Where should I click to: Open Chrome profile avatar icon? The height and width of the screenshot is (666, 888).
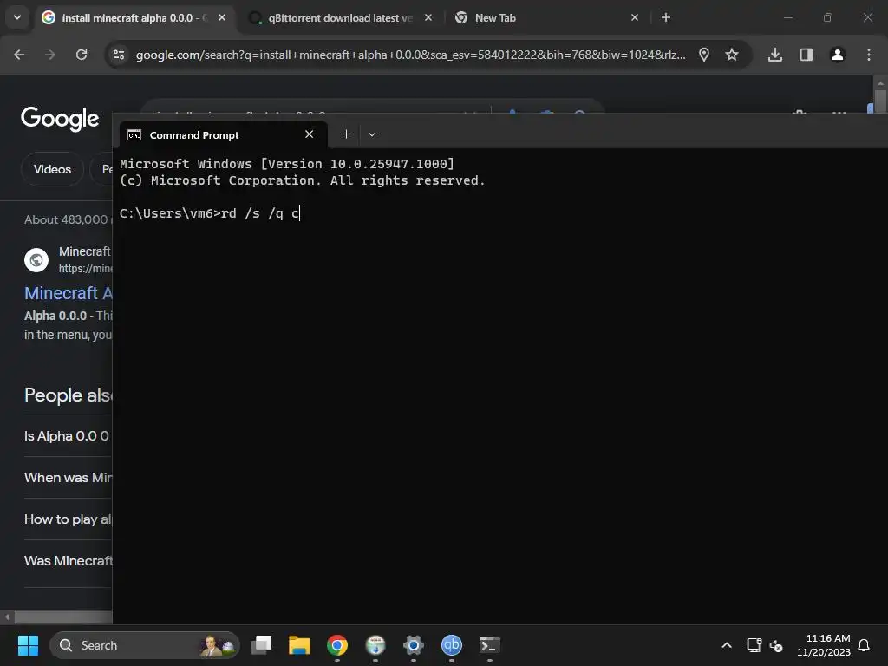[838, 55]
